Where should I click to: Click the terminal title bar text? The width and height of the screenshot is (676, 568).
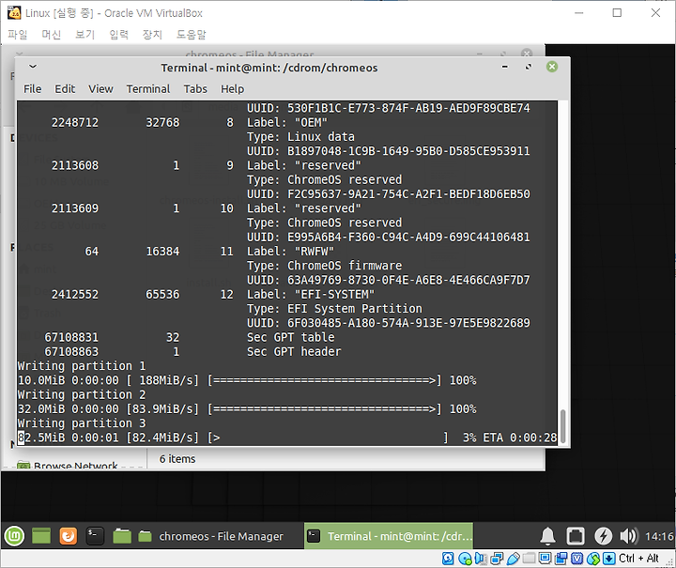click(x=269, y=68)
